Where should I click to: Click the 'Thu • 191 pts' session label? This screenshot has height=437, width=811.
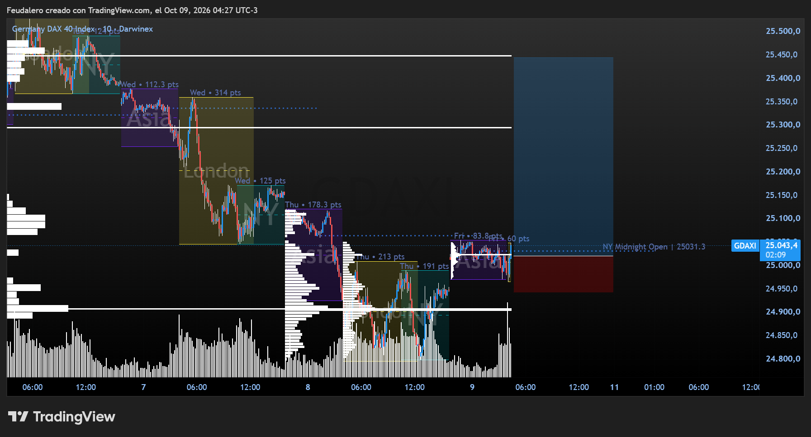(424, 266)
